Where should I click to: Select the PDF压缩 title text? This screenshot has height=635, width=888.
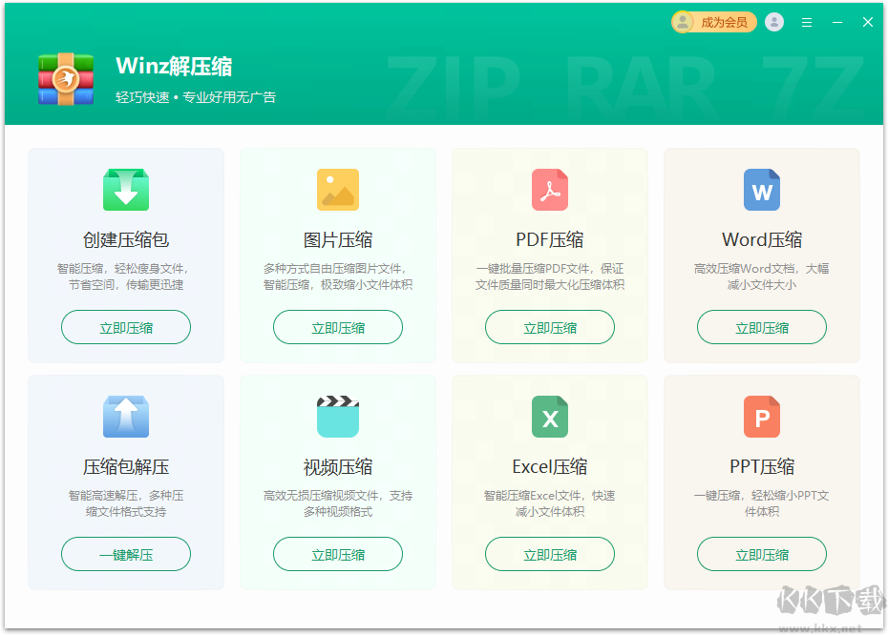coord(550,239)
